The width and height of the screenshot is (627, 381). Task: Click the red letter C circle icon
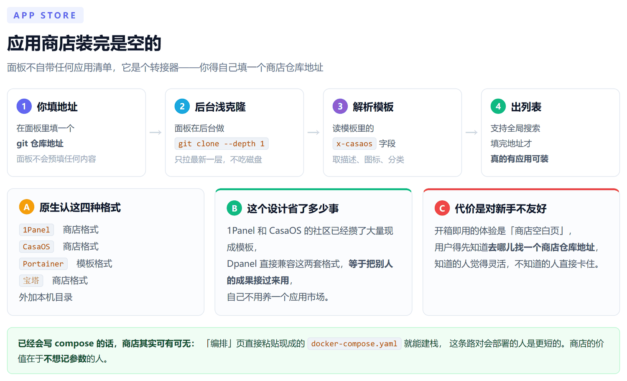[442, 208]
